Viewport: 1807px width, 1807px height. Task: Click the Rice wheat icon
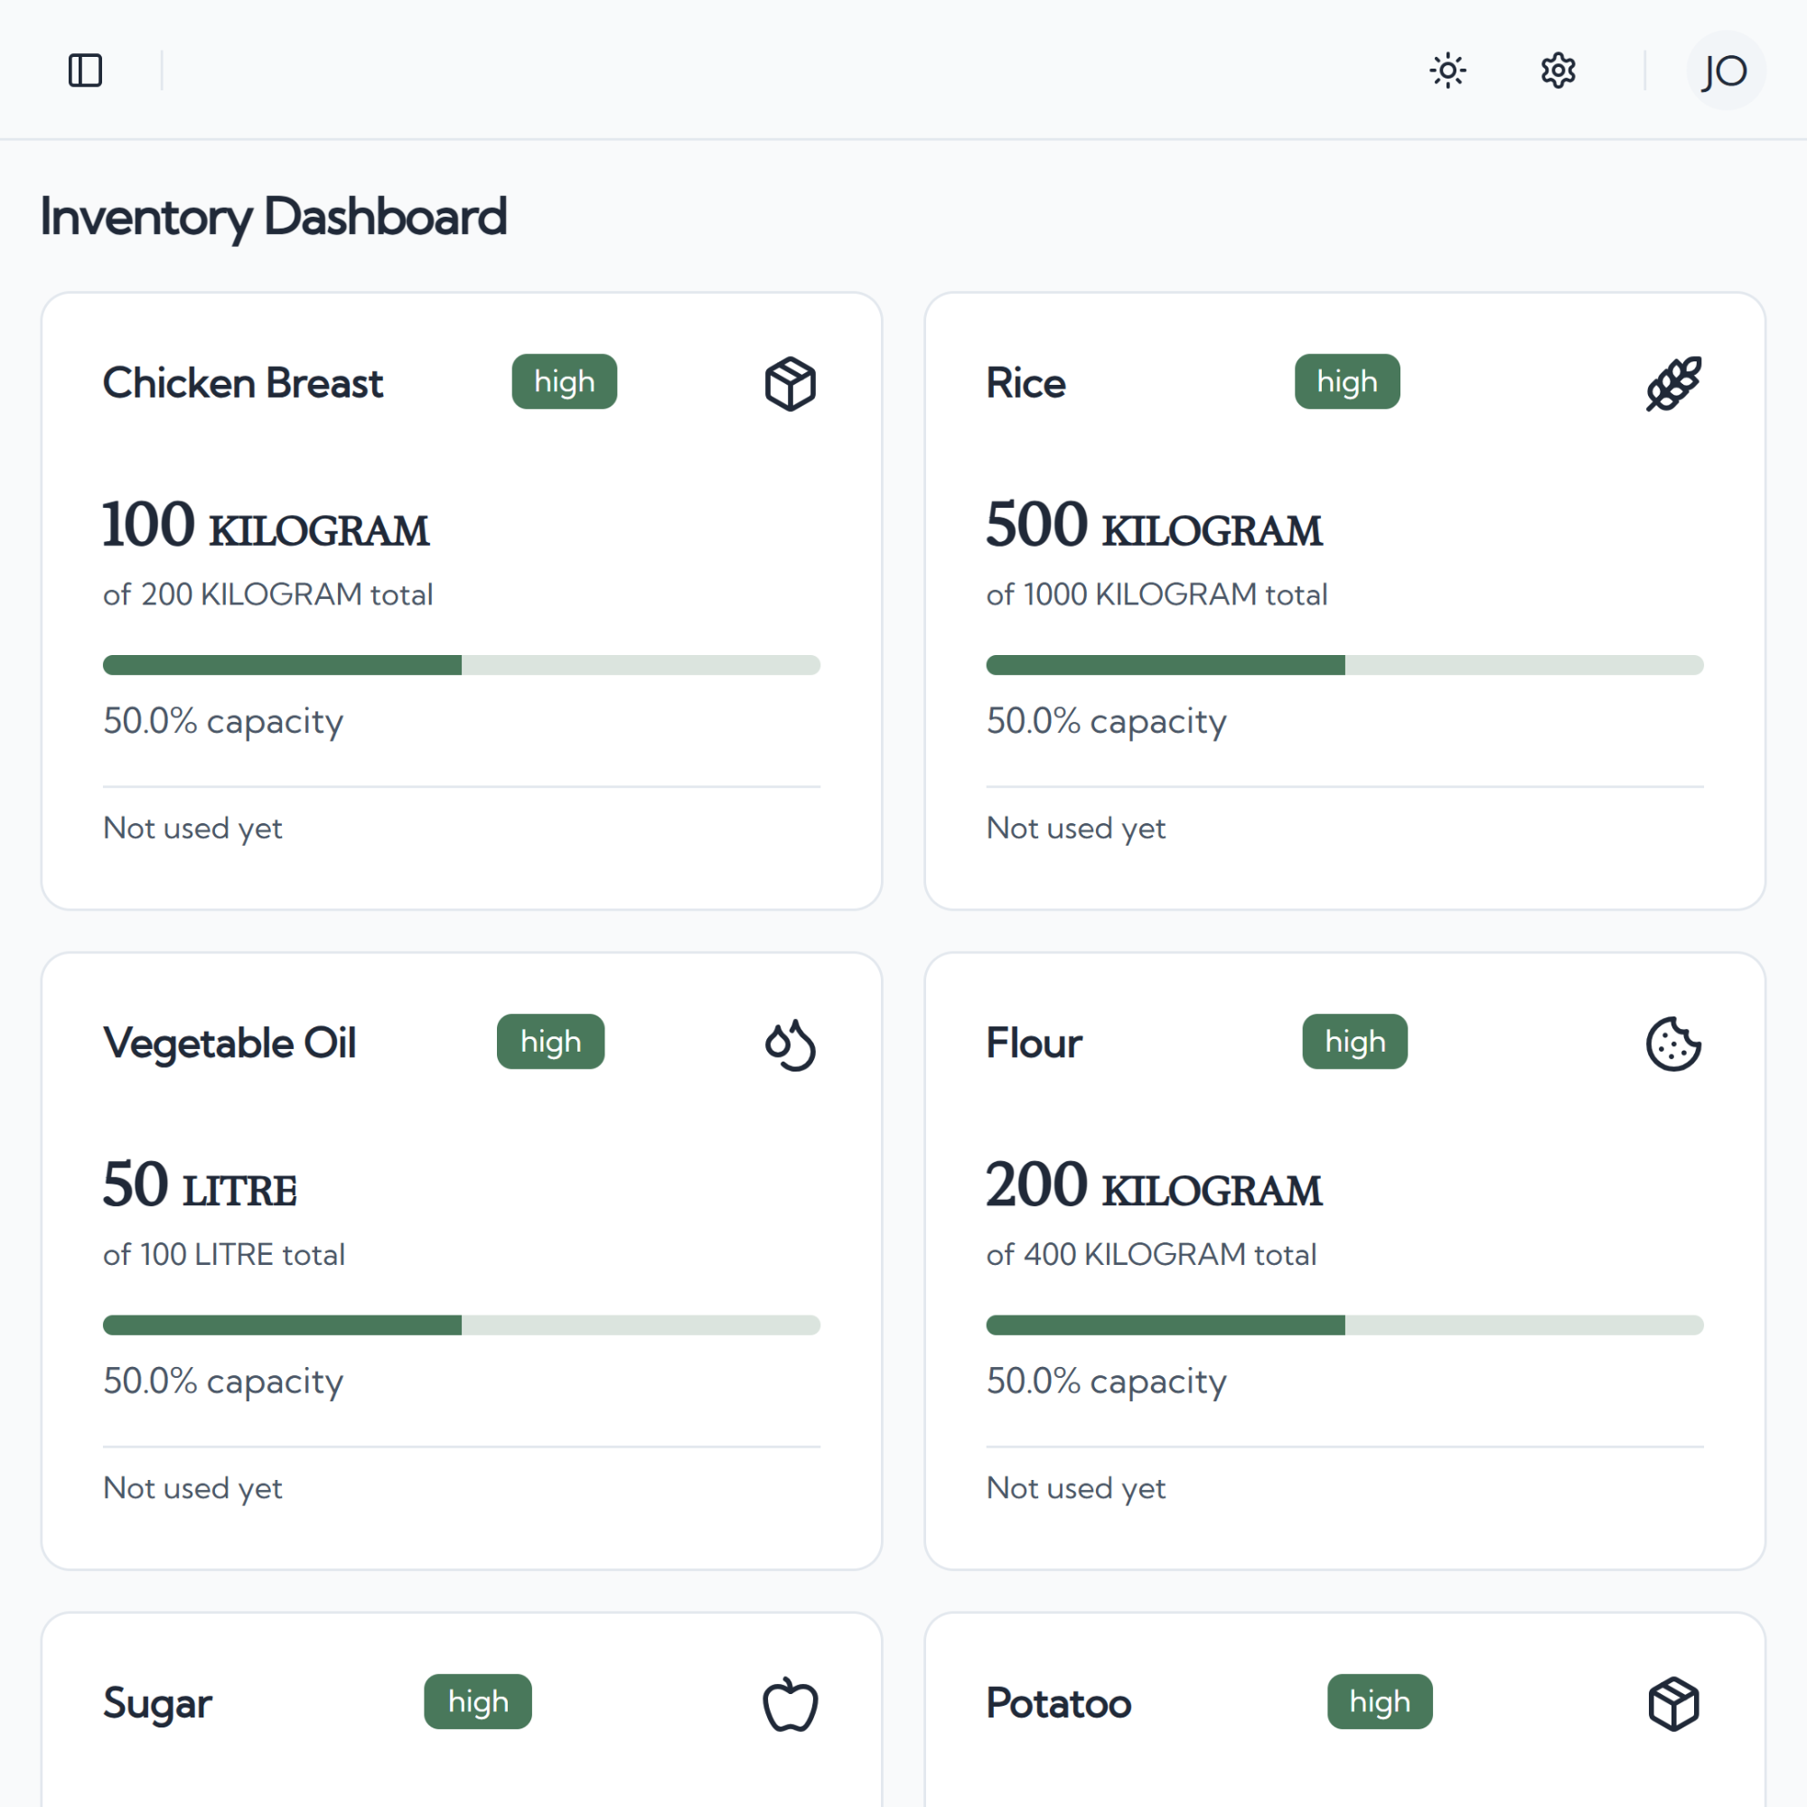click(x=1673, y=383)
